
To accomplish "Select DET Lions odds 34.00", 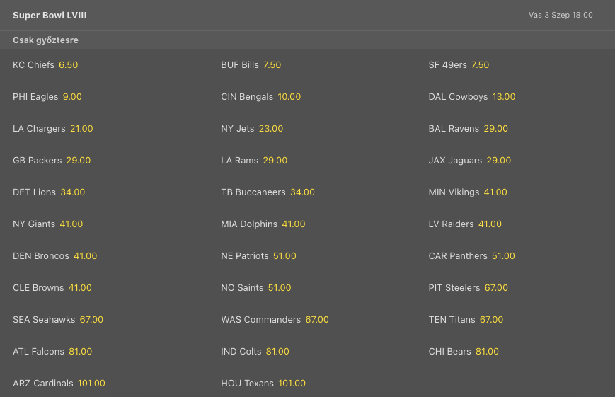I will [72, 192].
